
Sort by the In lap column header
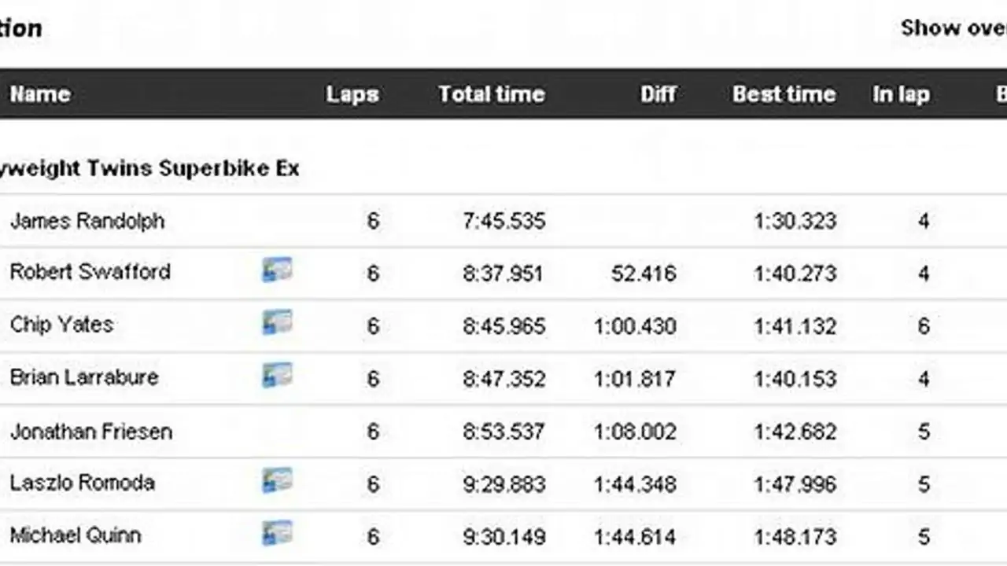coord(901,94)
